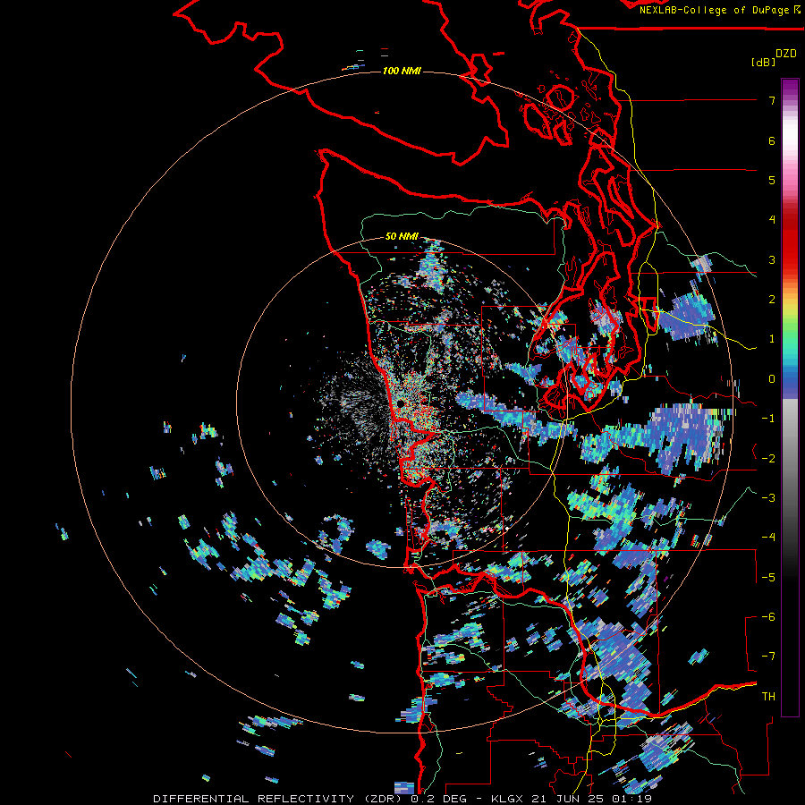
Task: Click the 0 value on the color scale
Action: click(772, 379)
